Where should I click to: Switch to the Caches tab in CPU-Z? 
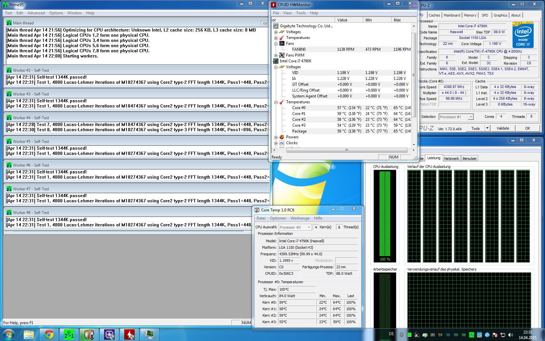pos(434,15)
